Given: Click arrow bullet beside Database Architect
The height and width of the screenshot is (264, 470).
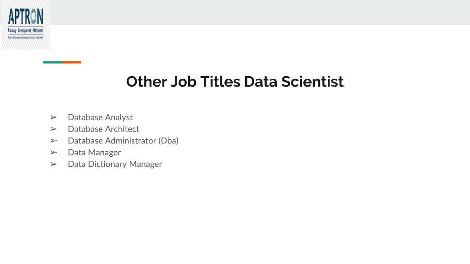Looking at the screenshot, I should [x=54, y=129].
